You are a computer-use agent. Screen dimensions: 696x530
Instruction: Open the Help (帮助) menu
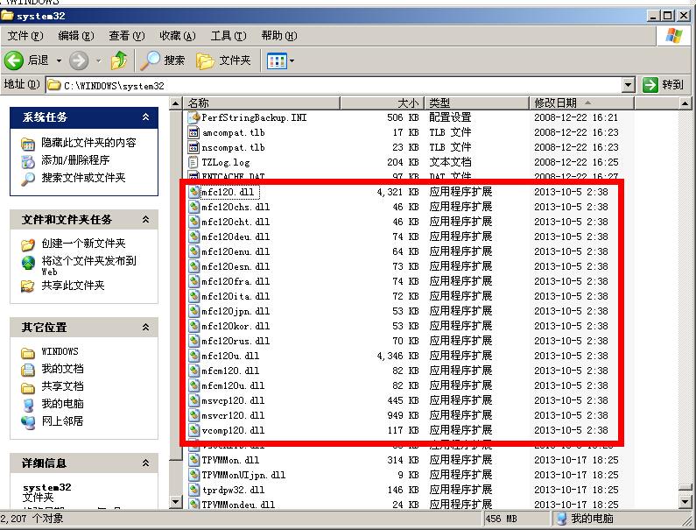pyautogui.click(x=279, y=36)
